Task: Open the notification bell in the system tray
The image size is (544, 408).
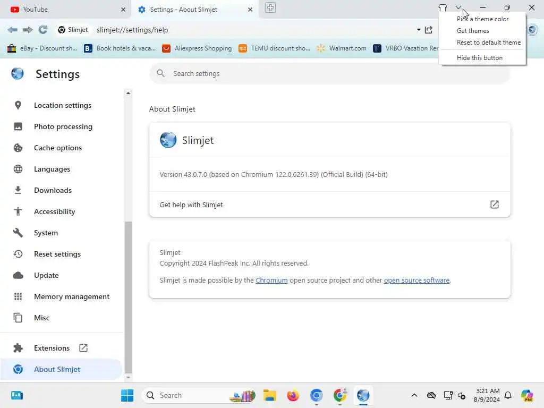Action: [508, 395]
